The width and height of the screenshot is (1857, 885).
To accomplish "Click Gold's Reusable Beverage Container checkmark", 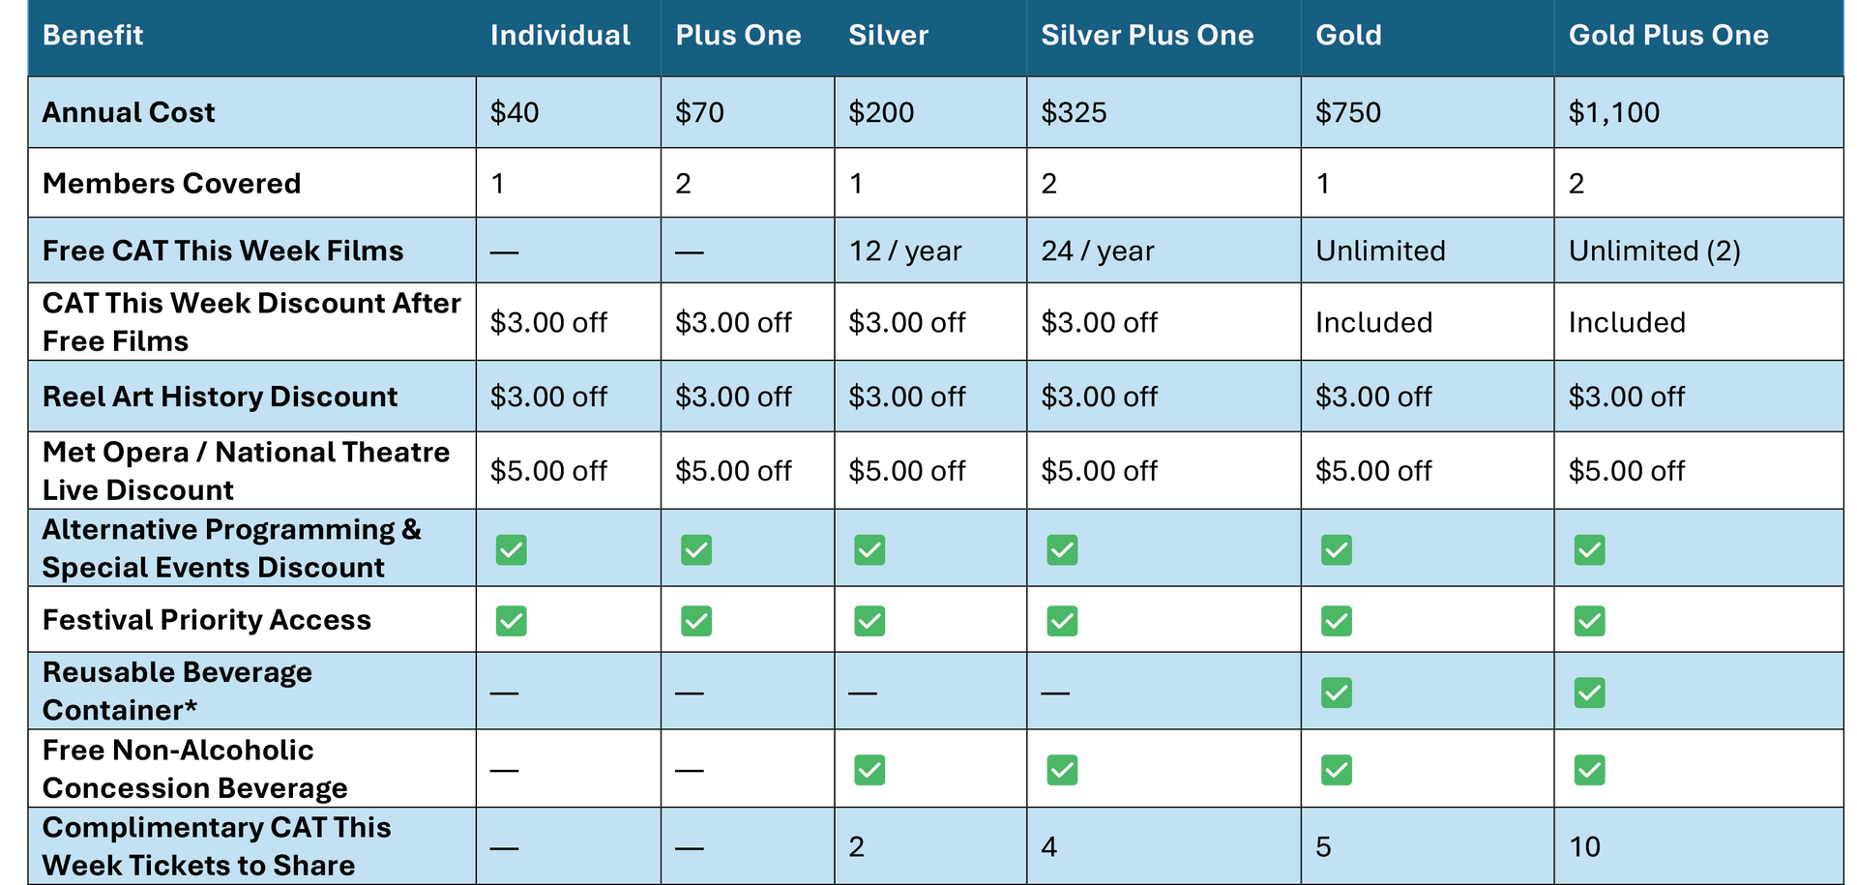I will 1337,693.
